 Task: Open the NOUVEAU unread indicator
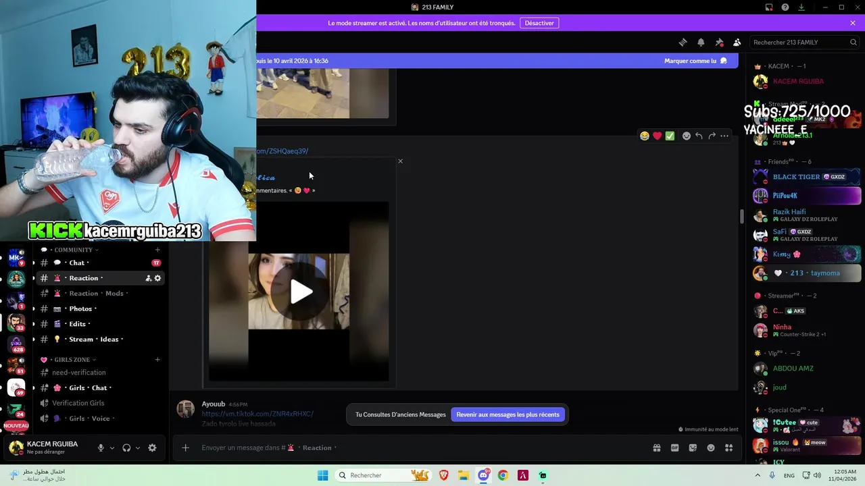pyautogui.click(x=16, y=426)
